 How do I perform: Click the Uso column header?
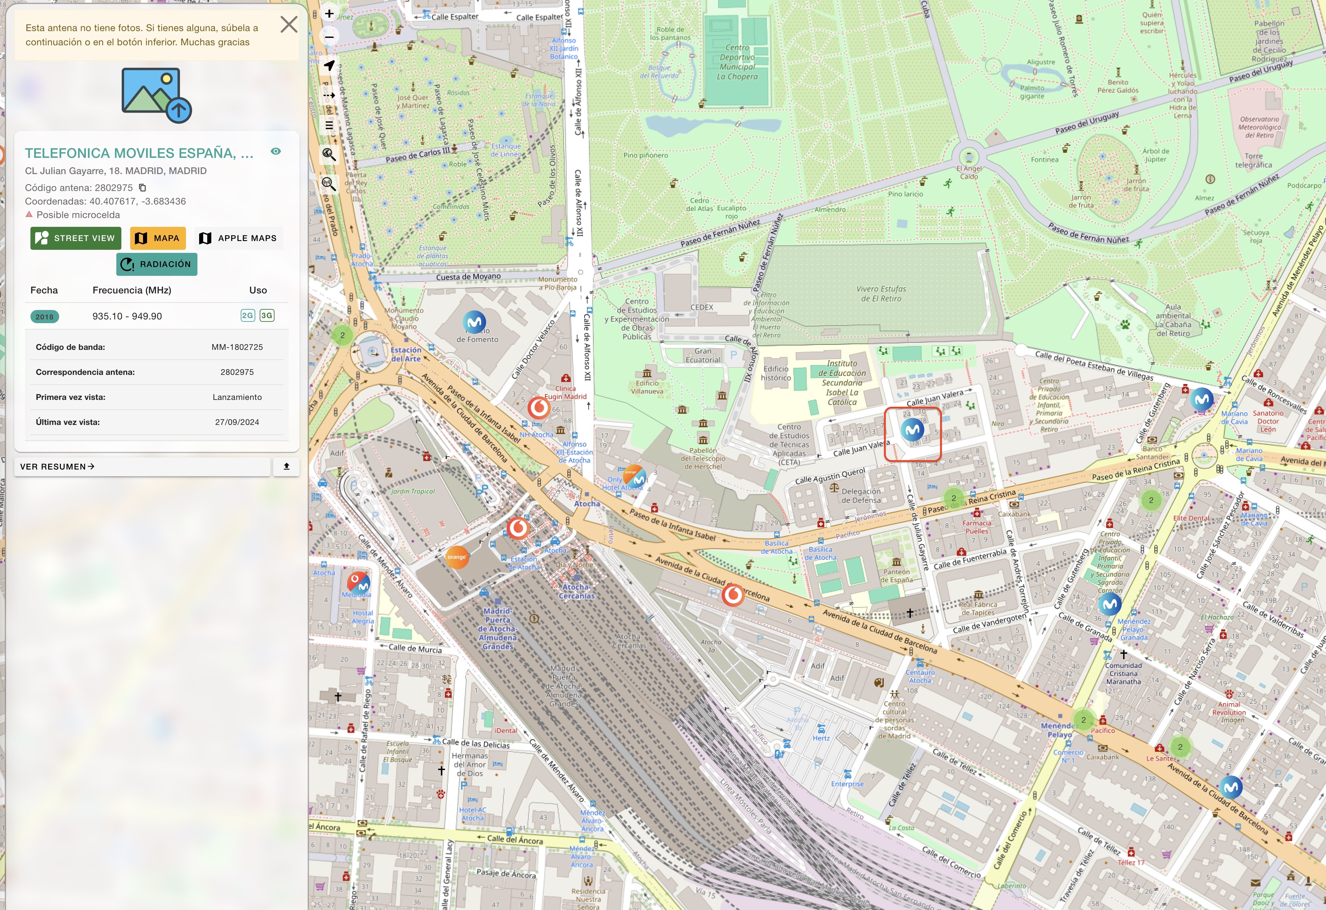pyautogui.click(x=258, y=290)
